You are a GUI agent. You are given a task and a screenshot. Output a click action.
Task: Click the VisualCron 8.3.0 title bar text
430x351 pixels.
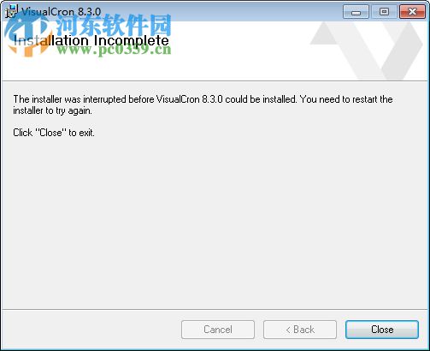point(61,12)
